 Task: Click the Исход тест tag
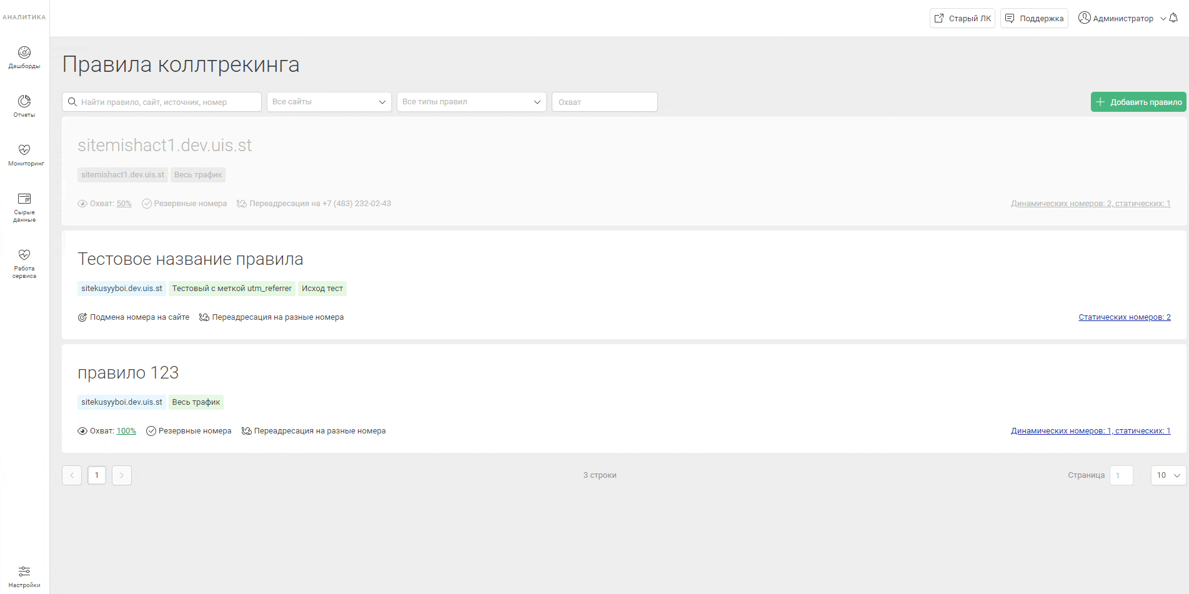[322, 289]
